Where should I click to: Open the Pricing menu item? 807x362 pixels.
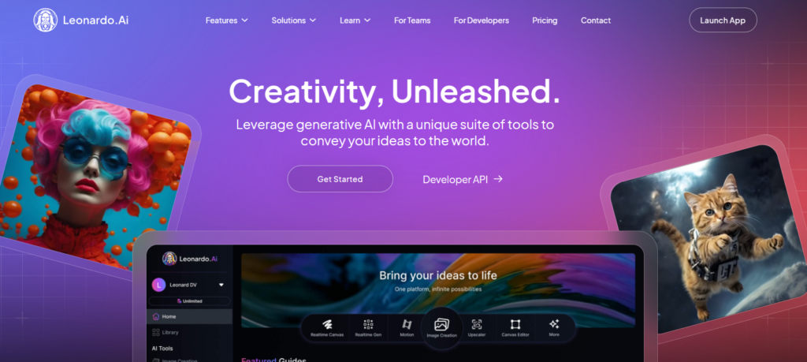point(545,21)
